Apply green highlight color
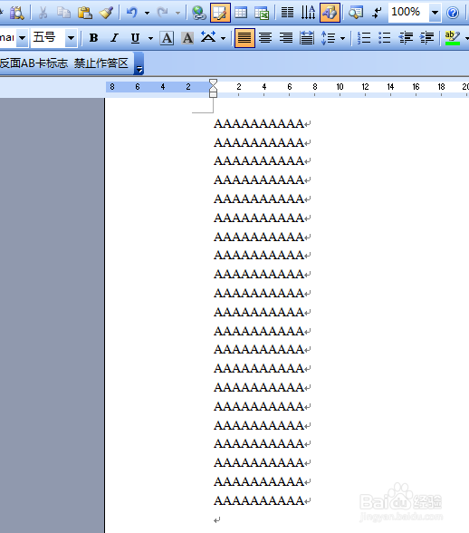Viewport: 469px width, 533px height. point(453,38)
